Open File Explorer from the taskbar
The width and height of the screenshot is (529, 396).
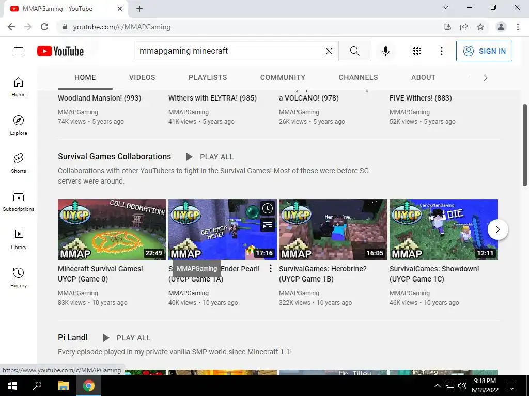coord(63,386)
